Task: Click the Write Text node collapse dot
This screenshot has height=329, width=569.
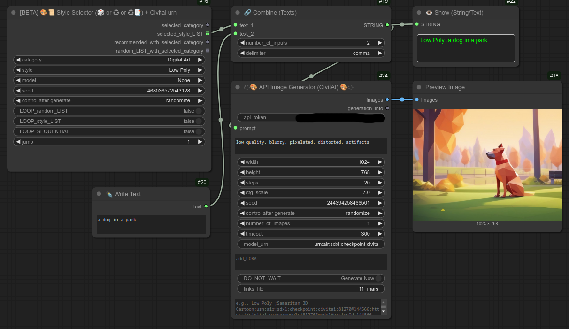Action: tap(99, 194)
